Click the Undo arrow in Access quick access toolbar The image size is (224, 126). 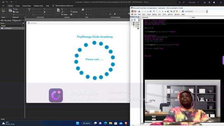click(7, 2)
